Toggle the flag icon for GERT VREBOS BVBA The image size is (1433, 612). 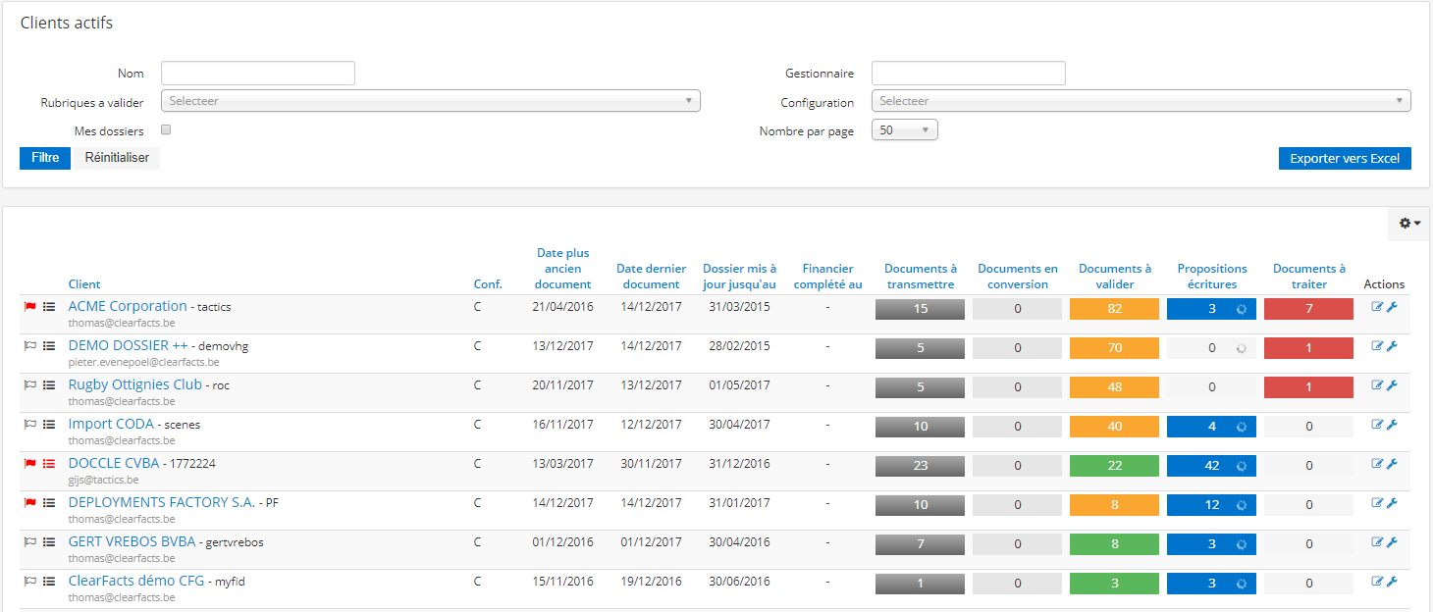click(x=30, y=542)
